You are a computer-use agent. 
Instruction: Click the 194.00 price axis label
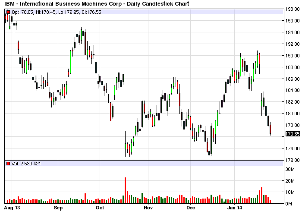pos(293,32)
